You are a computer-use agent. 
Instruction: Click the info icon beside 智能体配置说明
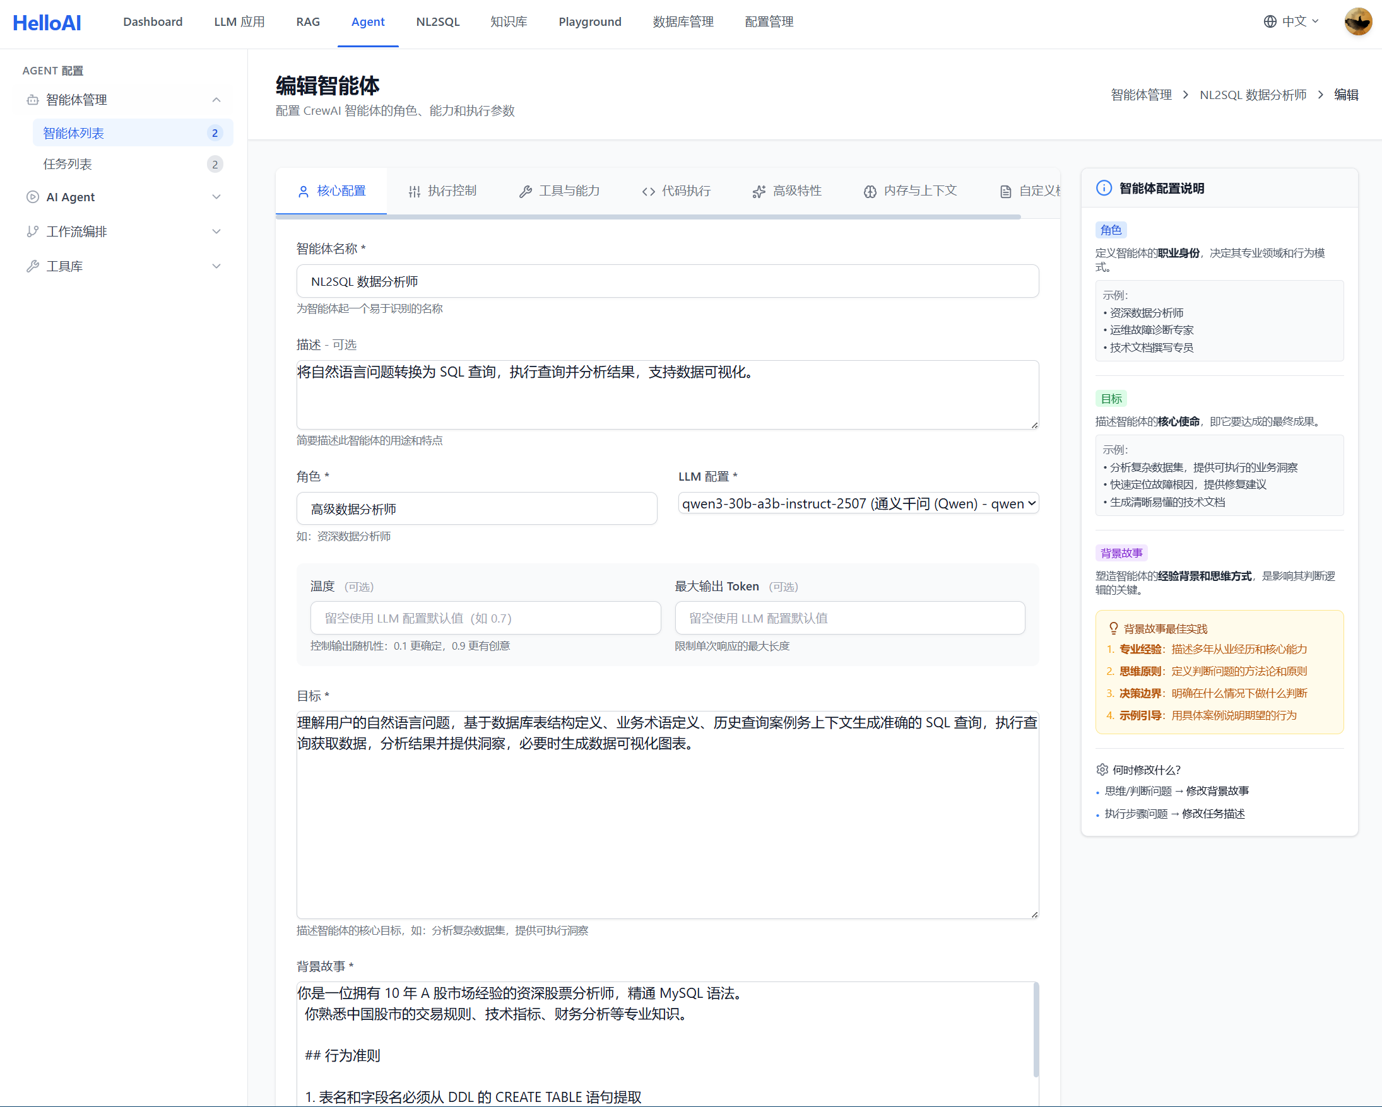[1104, 189]
